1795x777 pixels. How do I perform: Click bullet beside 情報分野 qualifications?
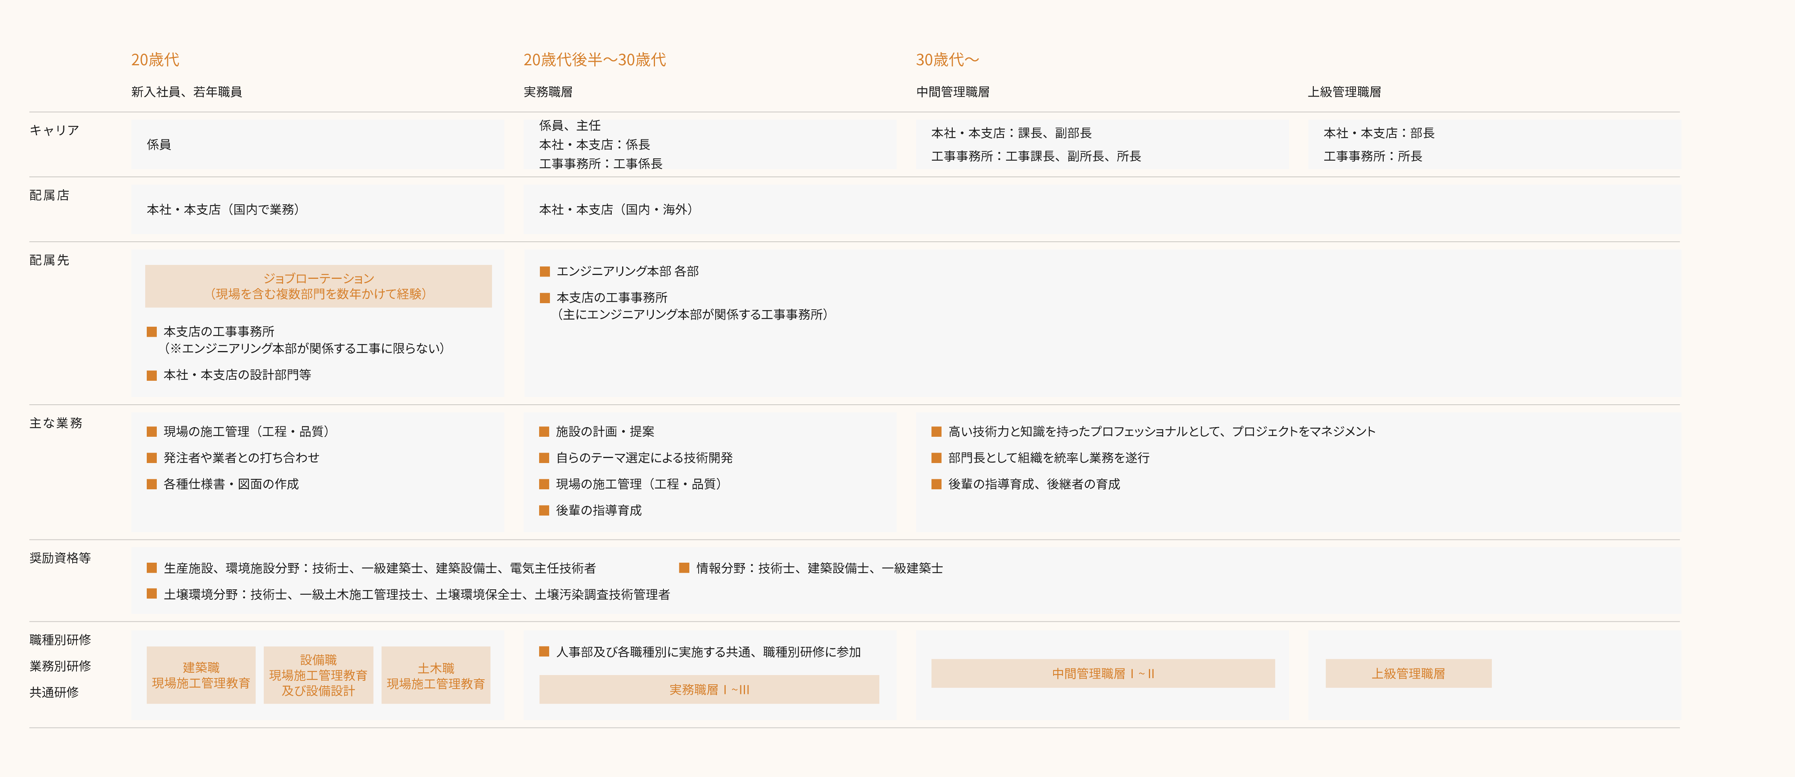(684, 568)
